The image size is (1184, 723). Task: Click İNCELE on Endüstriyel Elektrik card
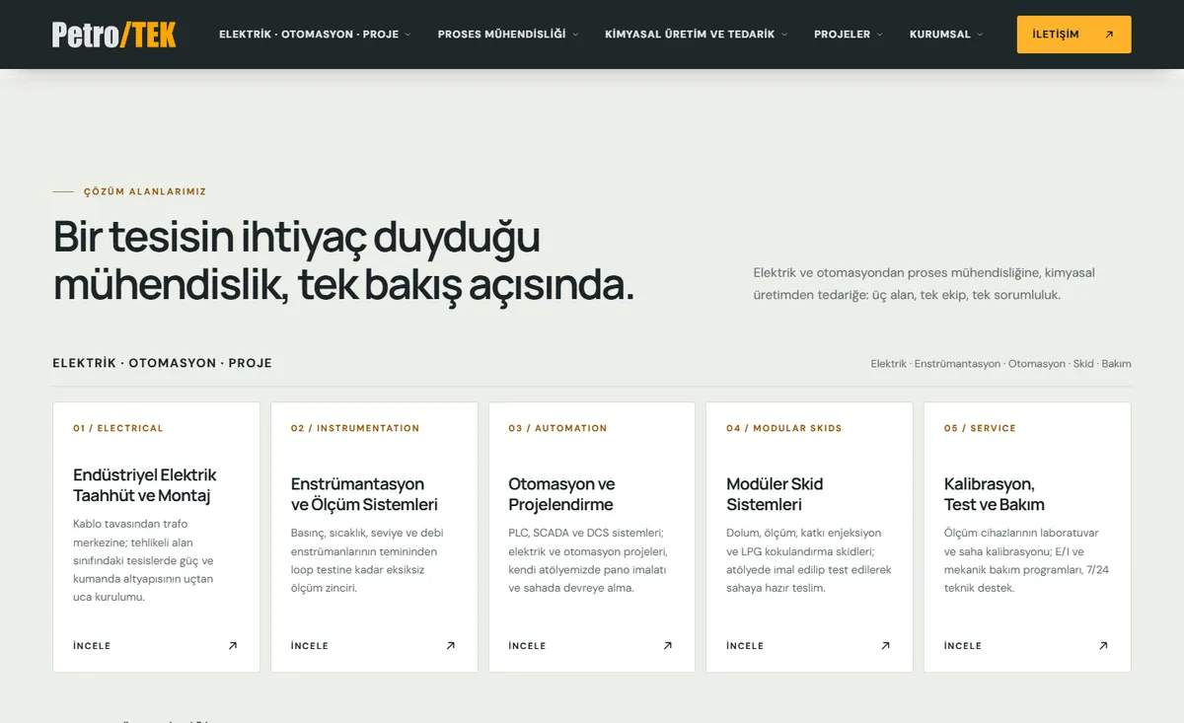pyautogui.click(x=92, y=646)
